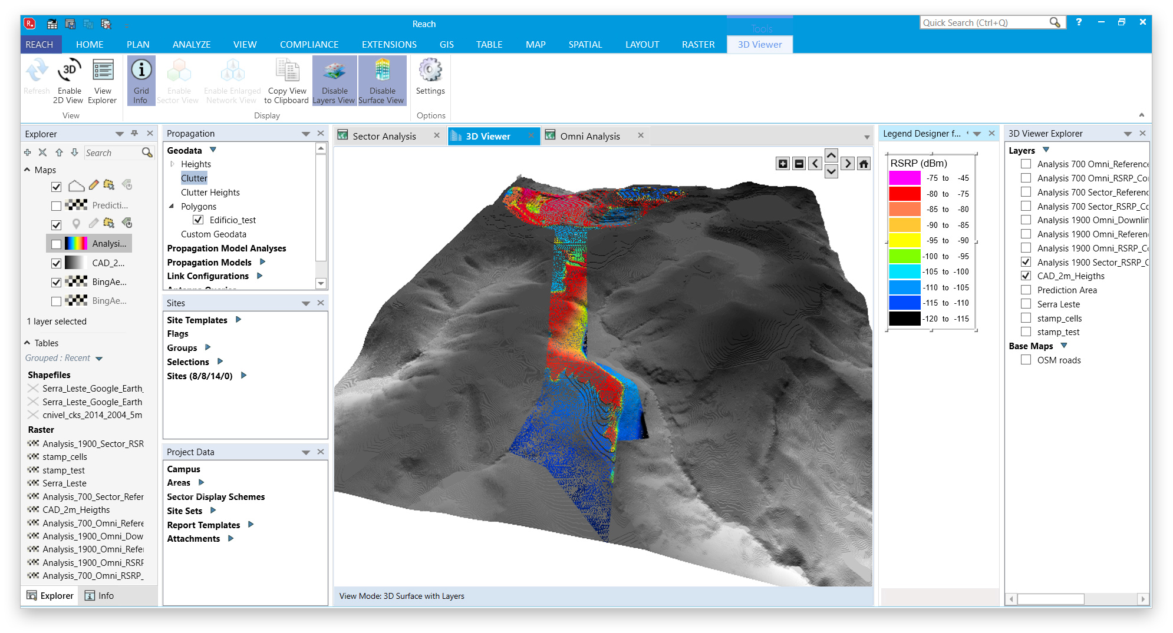Viewport: 1173px width, 633px height.
Task: Click Disable Layers View icon
Action: (x=334, y=71)
